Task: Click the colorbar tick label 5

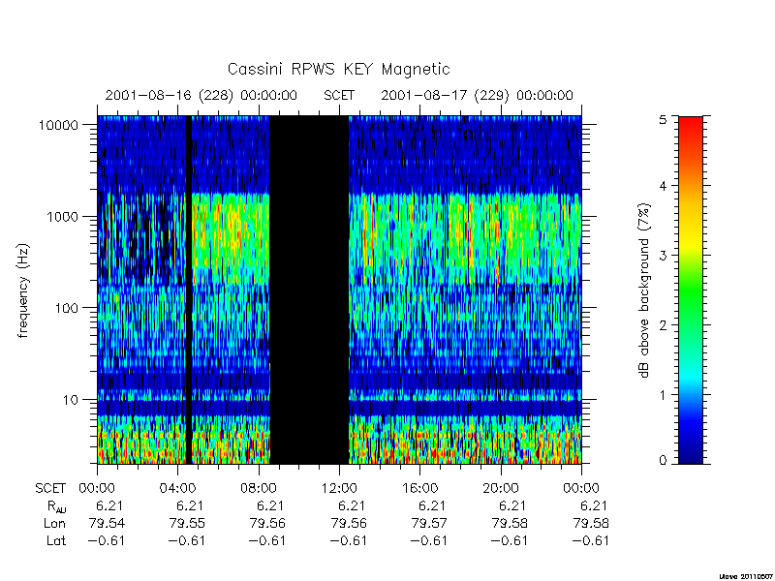Action: point(663,119)
